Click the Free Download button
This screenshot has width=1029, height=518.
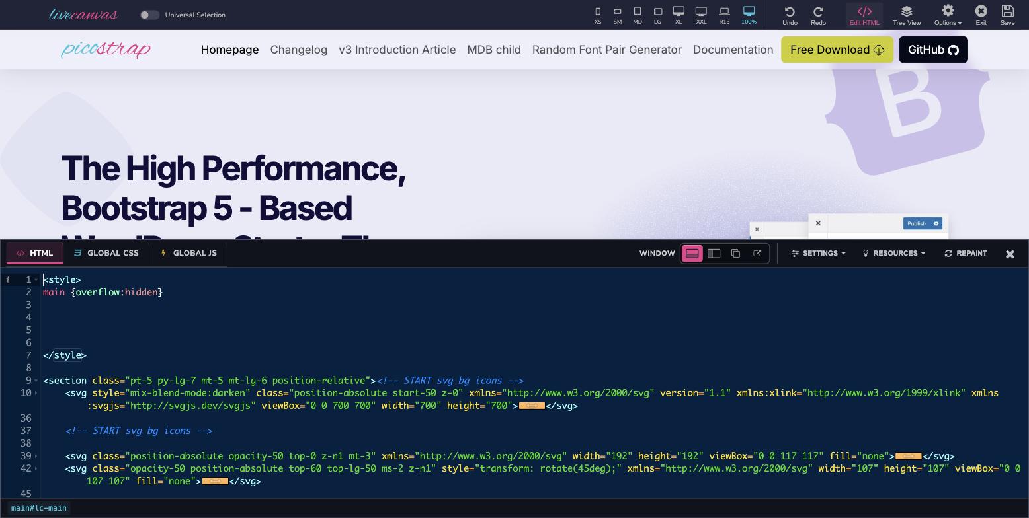tap(837, 50)
